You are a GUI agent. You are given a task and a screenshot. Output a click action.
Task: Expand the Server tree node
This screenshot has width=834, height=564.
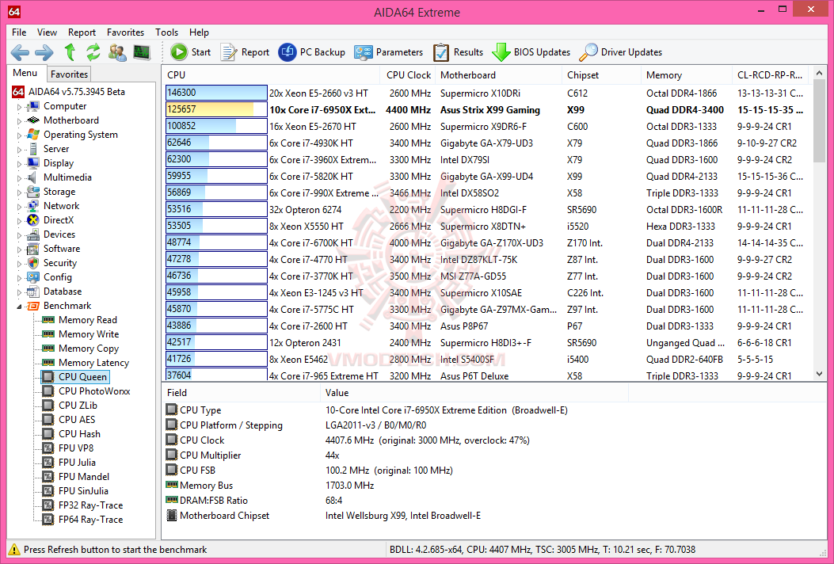point(19,149)
